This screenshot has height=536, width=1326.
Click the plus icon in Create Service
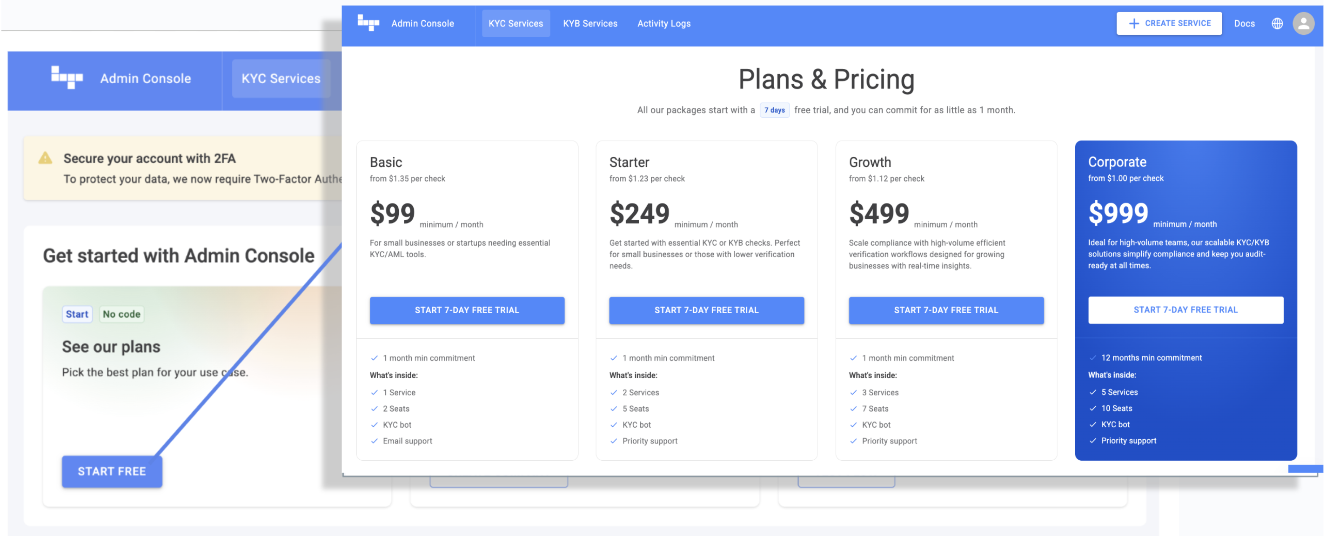1133,24
